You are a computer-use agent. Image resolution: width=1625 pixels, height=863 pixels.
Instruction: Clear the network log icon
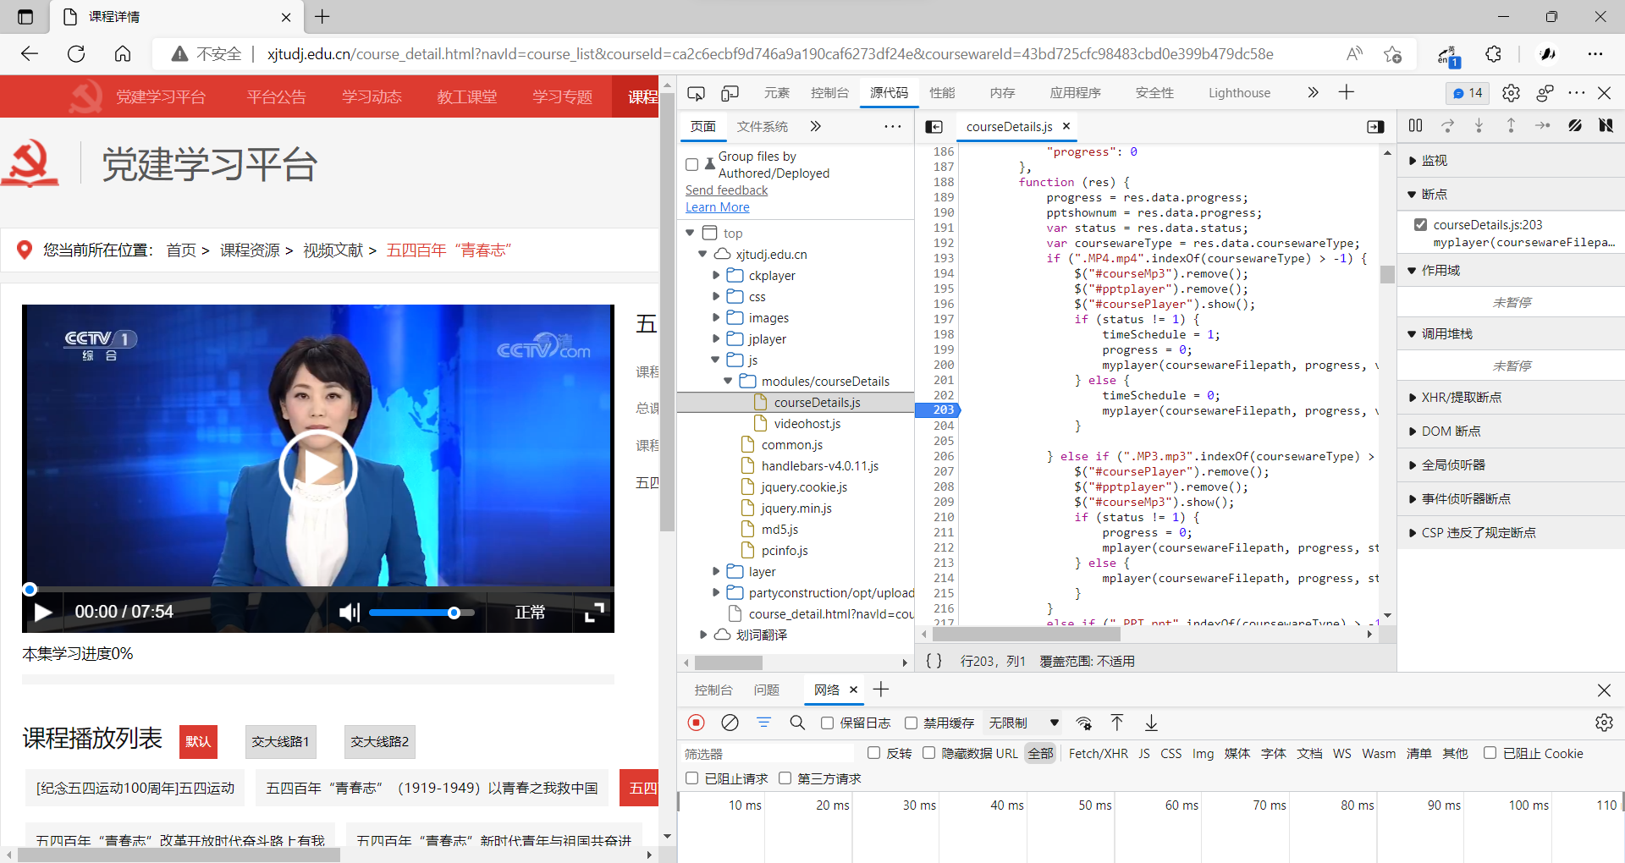coord(730,723)
